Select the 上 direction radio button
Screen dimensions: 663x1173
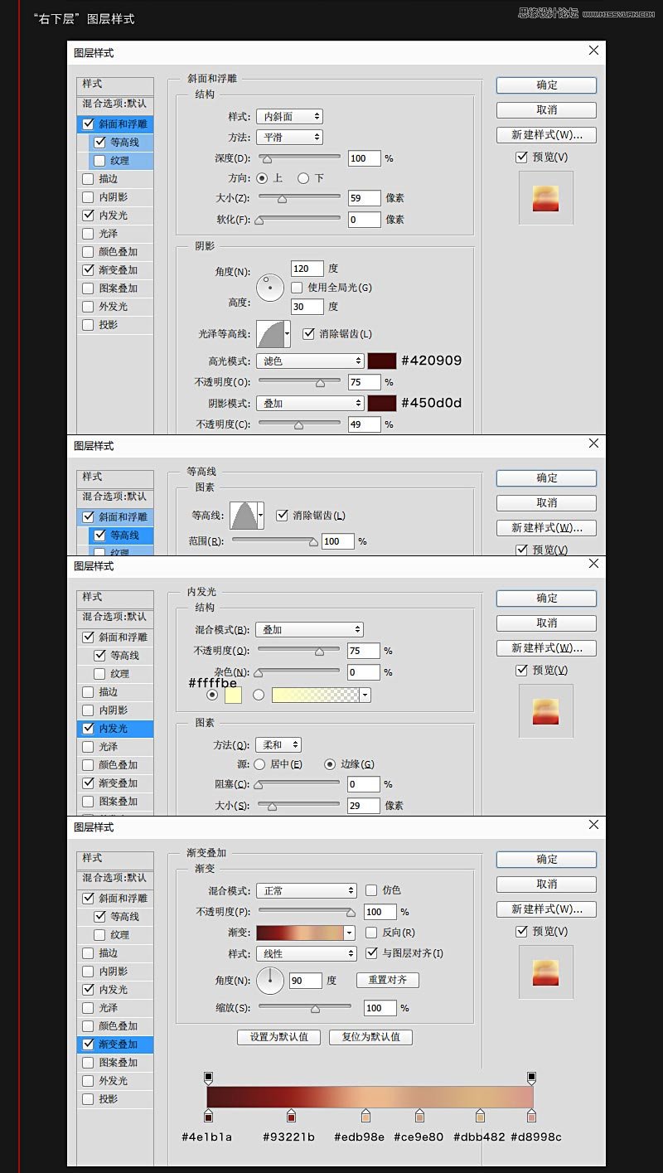[262, 178]
